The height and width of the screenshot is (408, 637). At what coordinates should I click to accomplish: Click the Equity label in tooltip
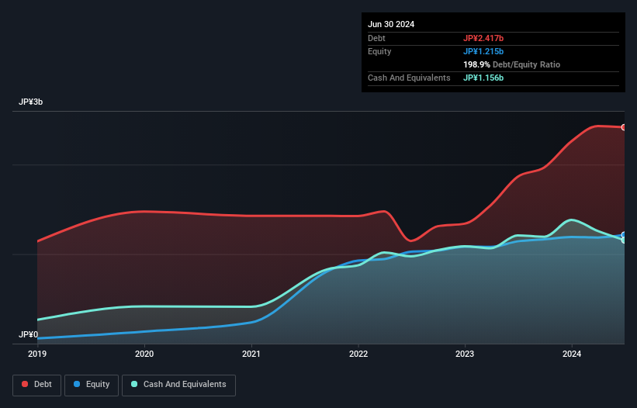click(379, 51)
